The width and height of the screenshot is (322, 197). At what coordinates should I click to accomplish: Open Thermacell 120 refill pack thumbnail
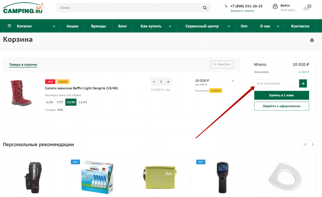(97, 177)
